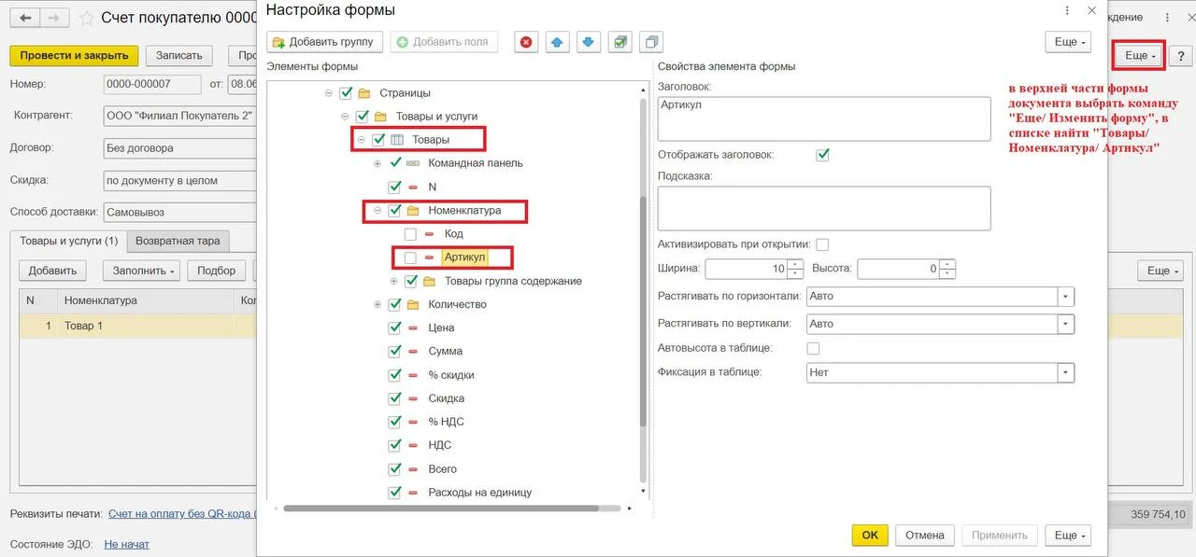
Task: Select the Скидка row in tree
Action: (446, 398)
